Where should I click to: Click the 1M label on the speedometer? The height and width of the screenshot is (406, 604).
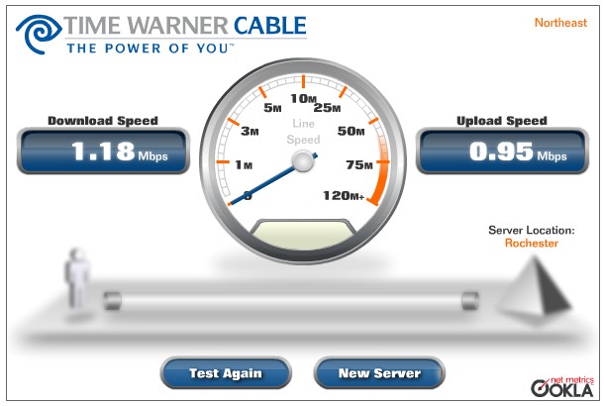(x=244, y=164)
